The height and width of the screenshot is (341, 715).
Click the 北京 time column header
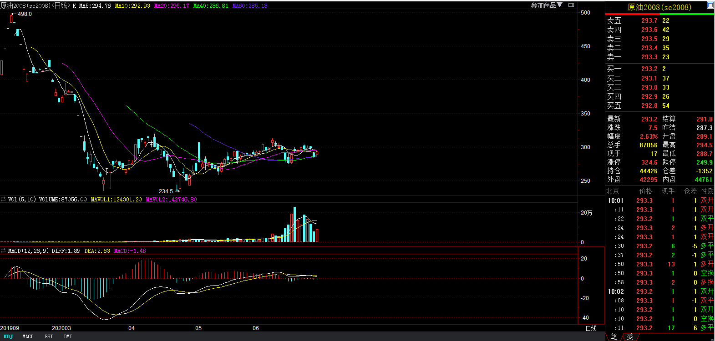tap(613, 191)
